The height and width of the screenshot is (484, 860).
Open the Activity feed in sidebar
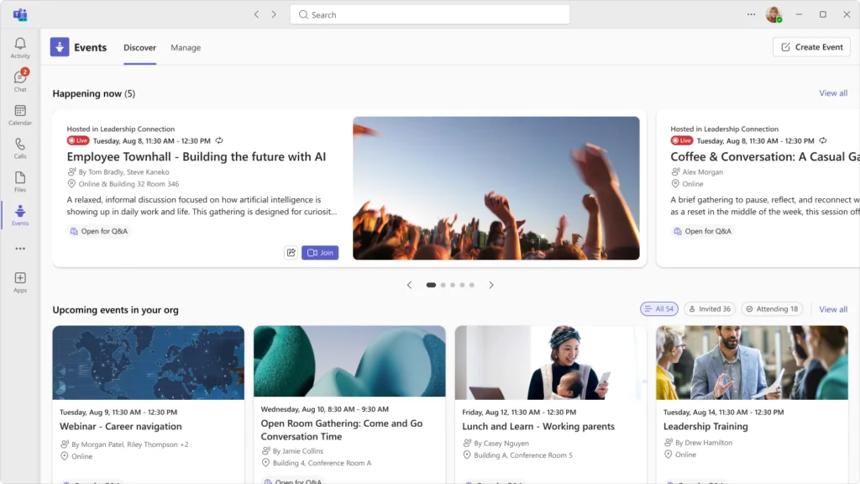(20, 48)
